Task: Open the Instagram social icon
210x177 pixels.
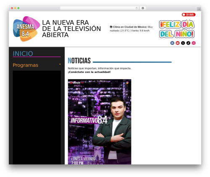Action: click(194, 43)
